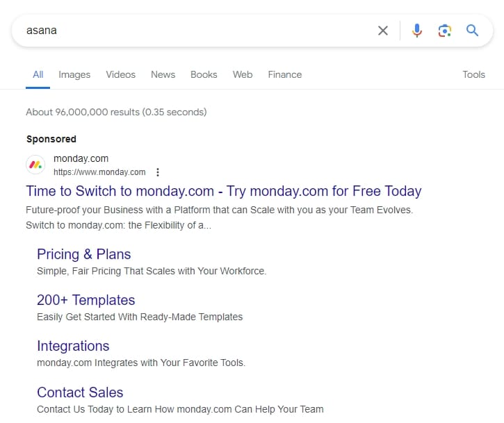The width and height of the screenshot is (504, 423).
Task: Click the monday.com logo favicon
Action: [x=35, y=165]
